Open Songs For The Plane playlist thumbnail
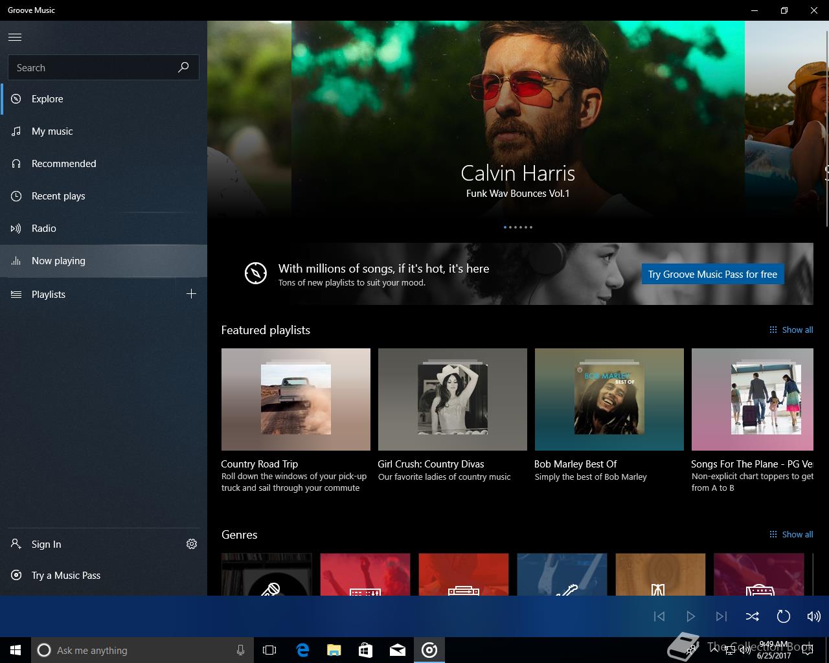The image size is (829, 663). point(753,399)
